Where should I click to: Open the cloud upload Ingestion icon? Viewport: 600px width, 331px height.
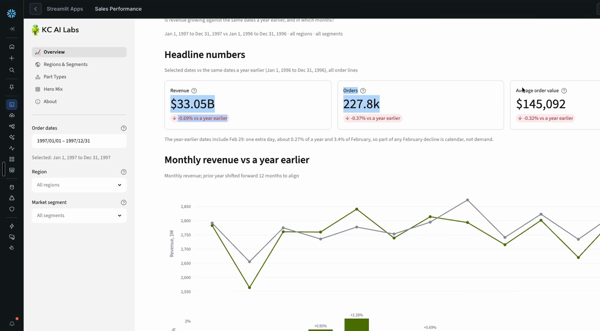coord(11,115)
